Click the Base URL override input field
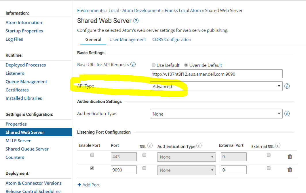306x193 pixels. click(x=216, y=74)
